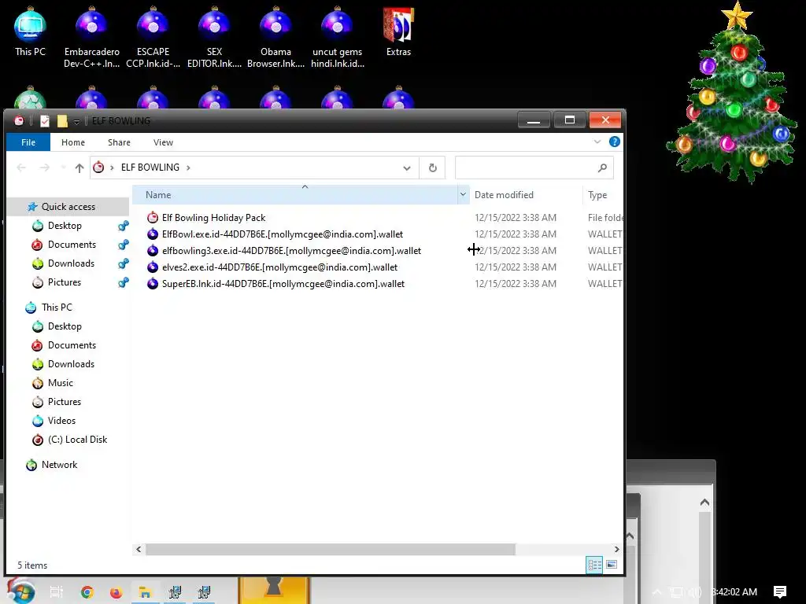The height and width of the screenshot is (604, 806).
Task: Select SuperEB.lnk wallet file
Action: click(283, 283)
